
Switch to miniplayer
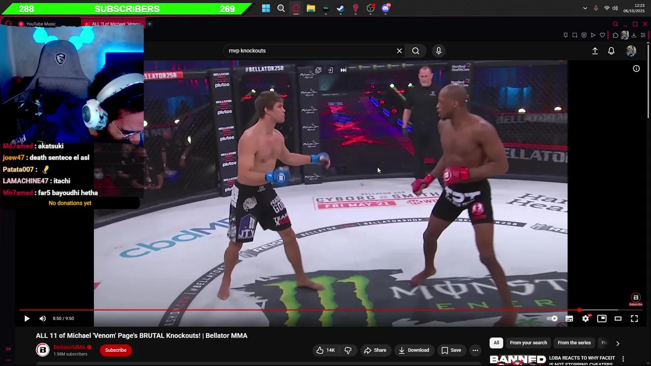(x=602, y=319)
